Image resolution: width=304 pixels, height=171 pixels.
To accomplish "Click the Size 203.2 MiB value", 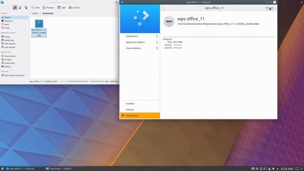I will 177,42.
